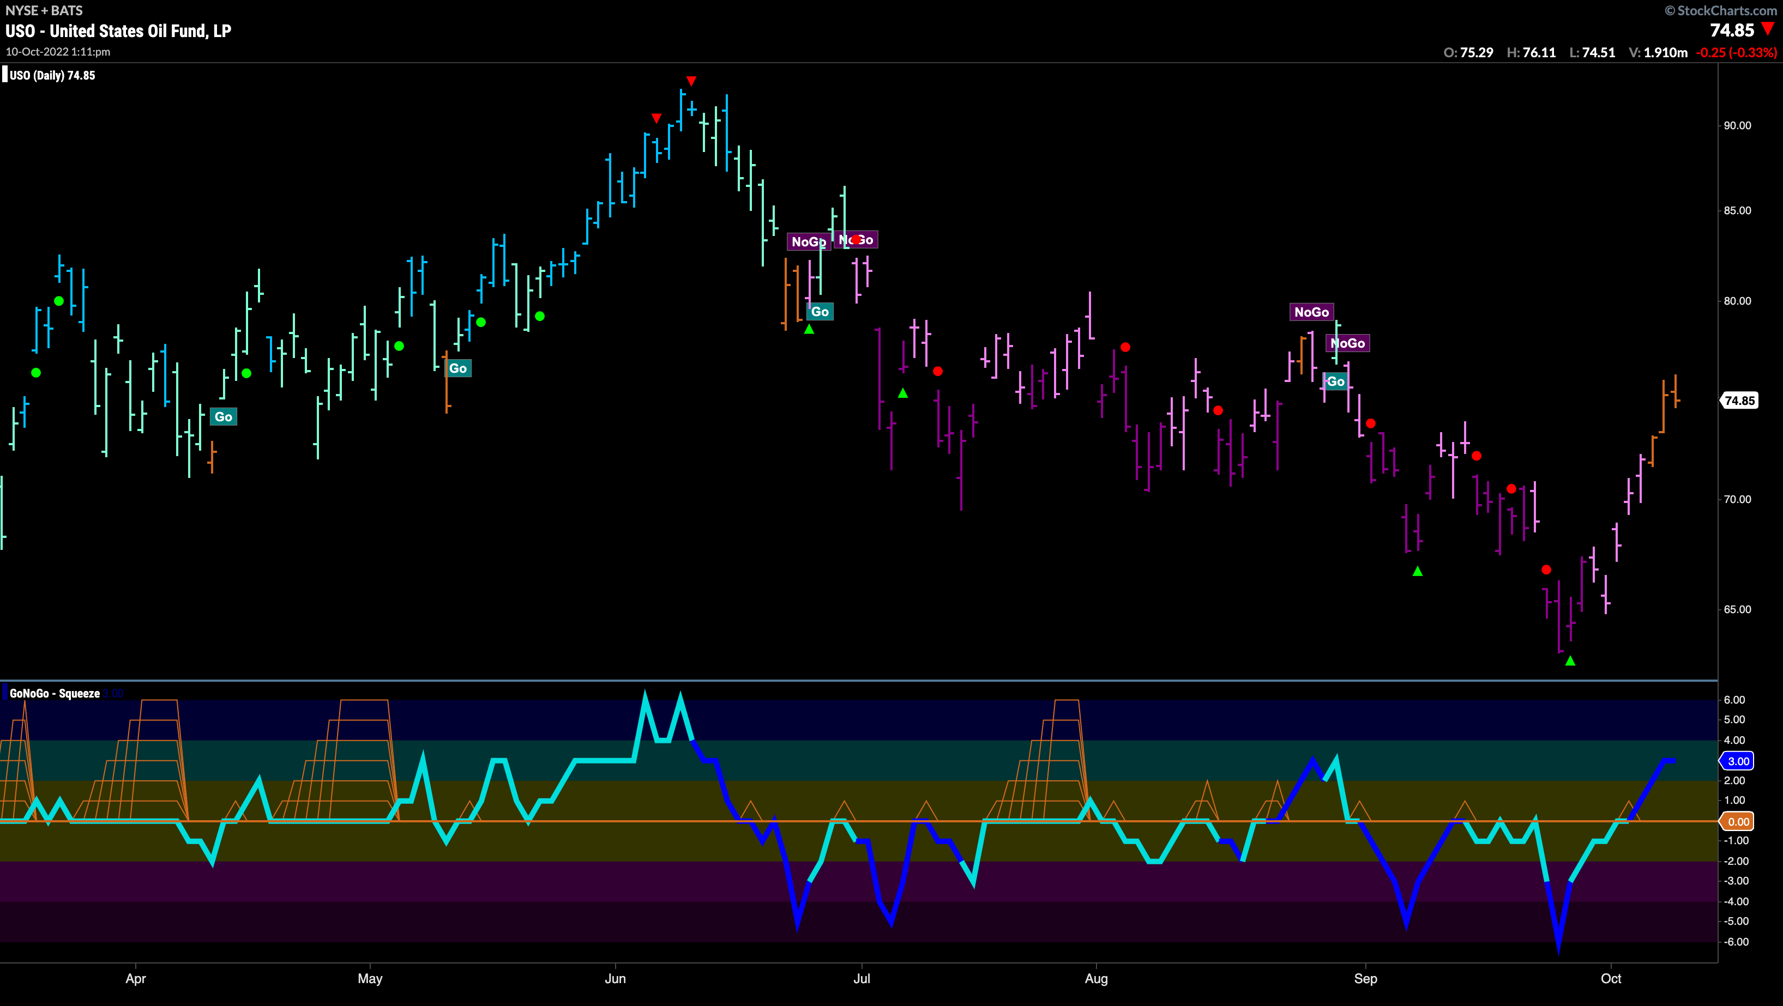Image resolution: width=1783 pixels, height=1006 pixels.
Task: Click the green triangle under the late-June Go label
Action: coord(809,329)
